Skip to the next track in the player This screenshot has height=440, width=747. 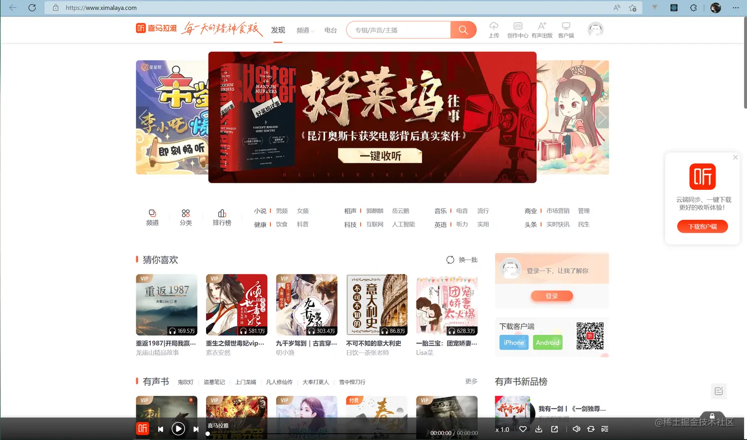[196, 429]
